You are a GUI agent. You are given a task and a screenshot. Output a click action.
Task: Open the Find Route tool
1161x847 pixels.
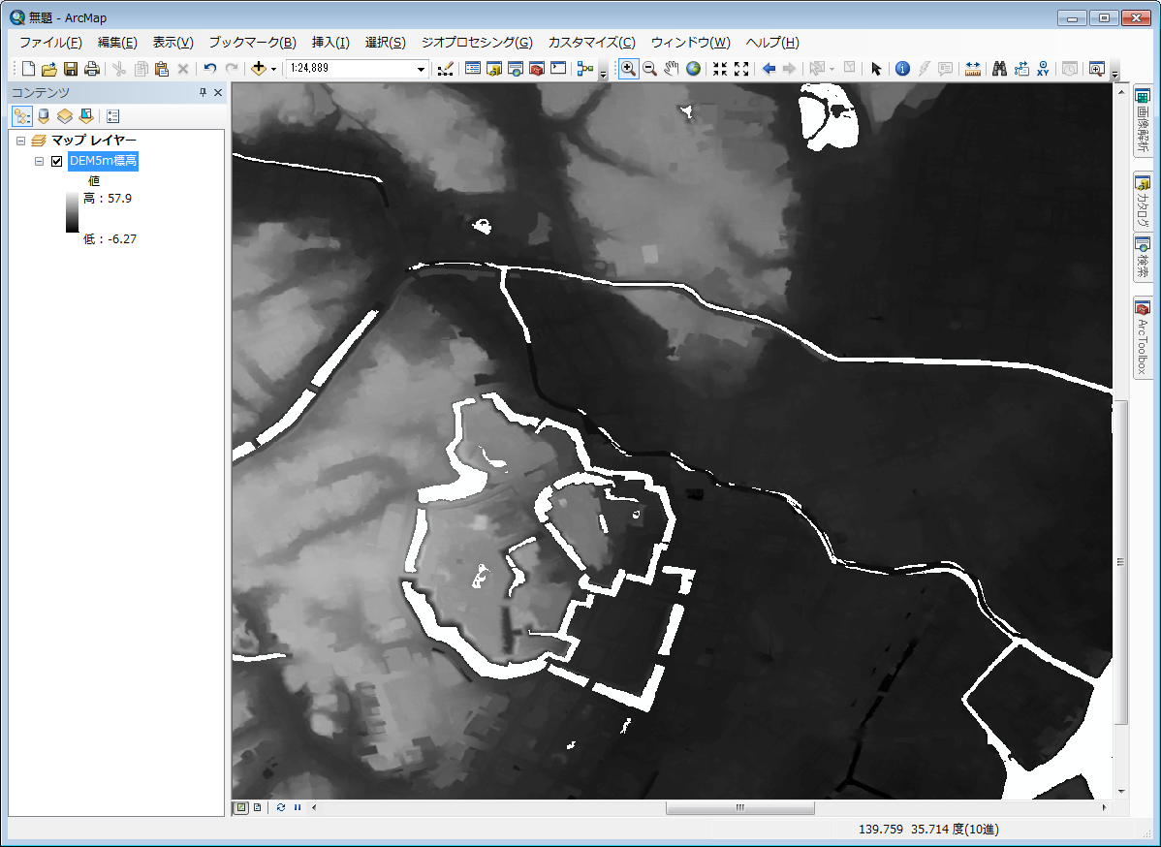[1021, 69]
